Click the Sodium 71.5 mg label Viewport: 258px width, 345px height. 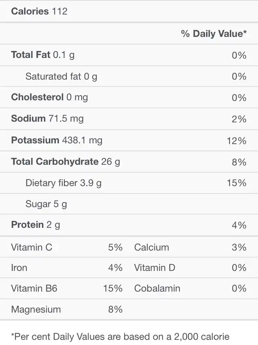[x=48, y=119]
